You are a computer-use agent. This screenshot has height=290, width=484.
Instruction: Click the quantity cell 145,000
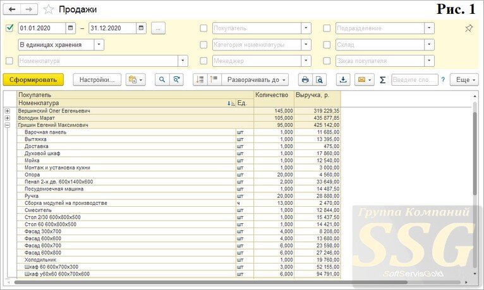pyautogui.click(x=274, y=111)
